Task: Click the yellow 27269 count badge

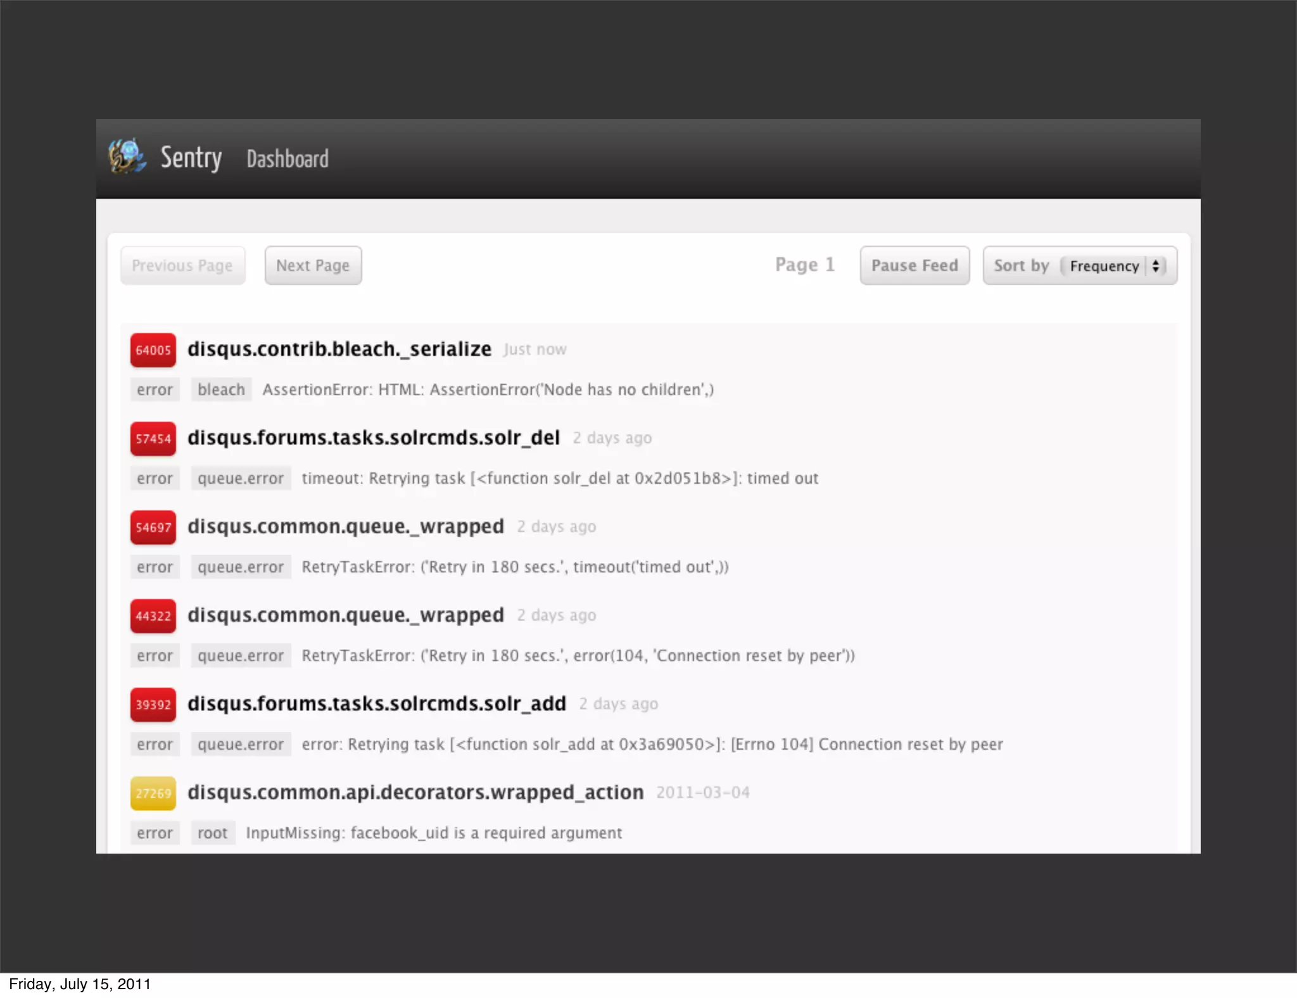Action: [x=153, y=793]
